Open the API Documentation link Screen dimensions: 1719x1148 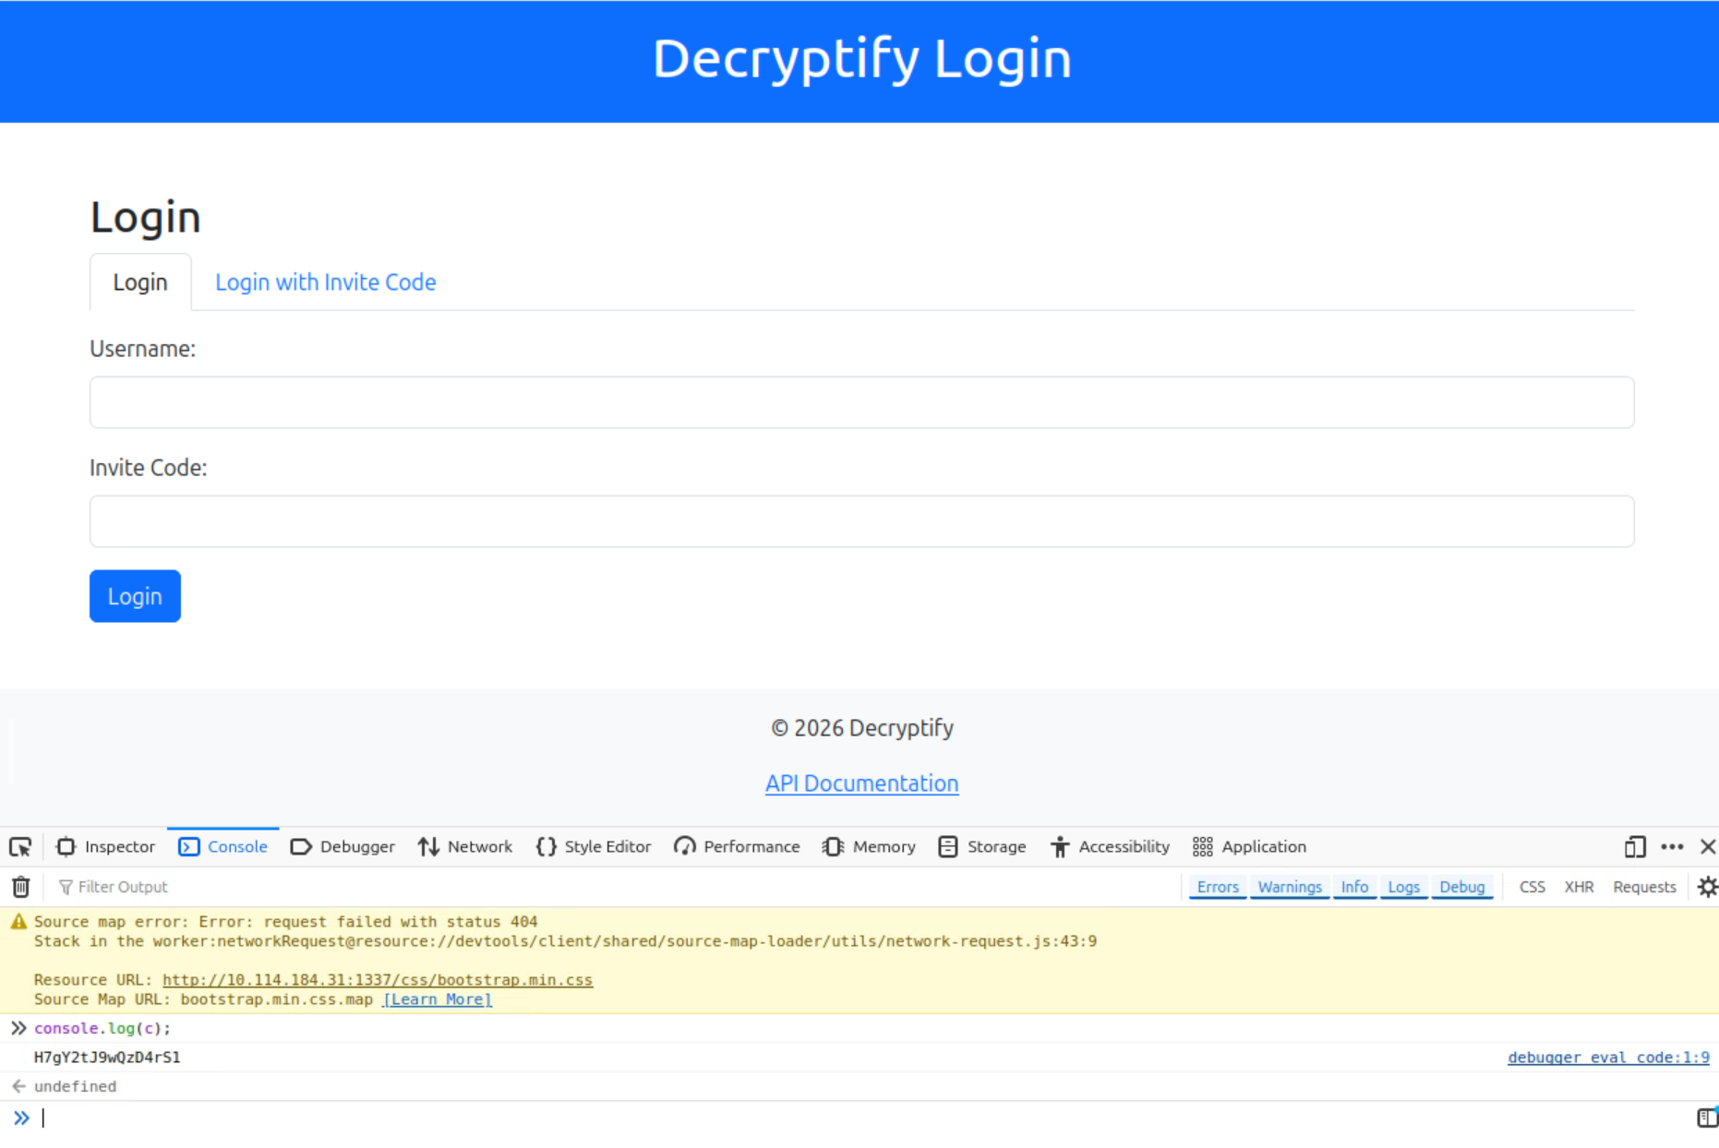click(862, 783)
